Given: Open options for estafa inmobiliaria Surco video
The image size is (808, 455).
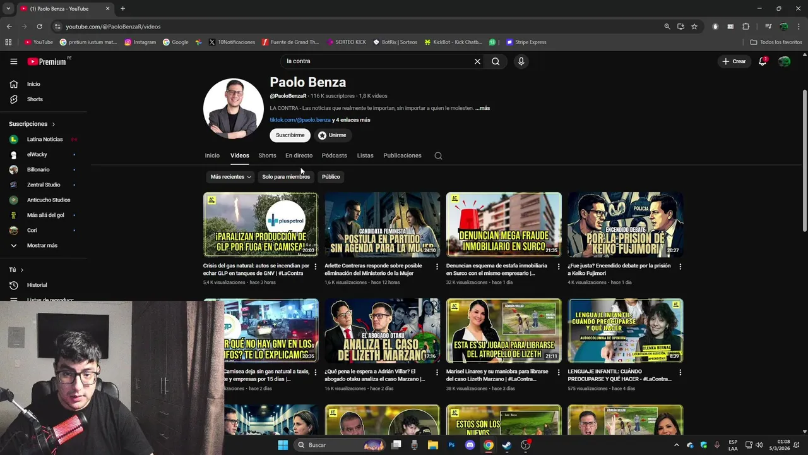Looking at the screenshot, I should 558,267.
